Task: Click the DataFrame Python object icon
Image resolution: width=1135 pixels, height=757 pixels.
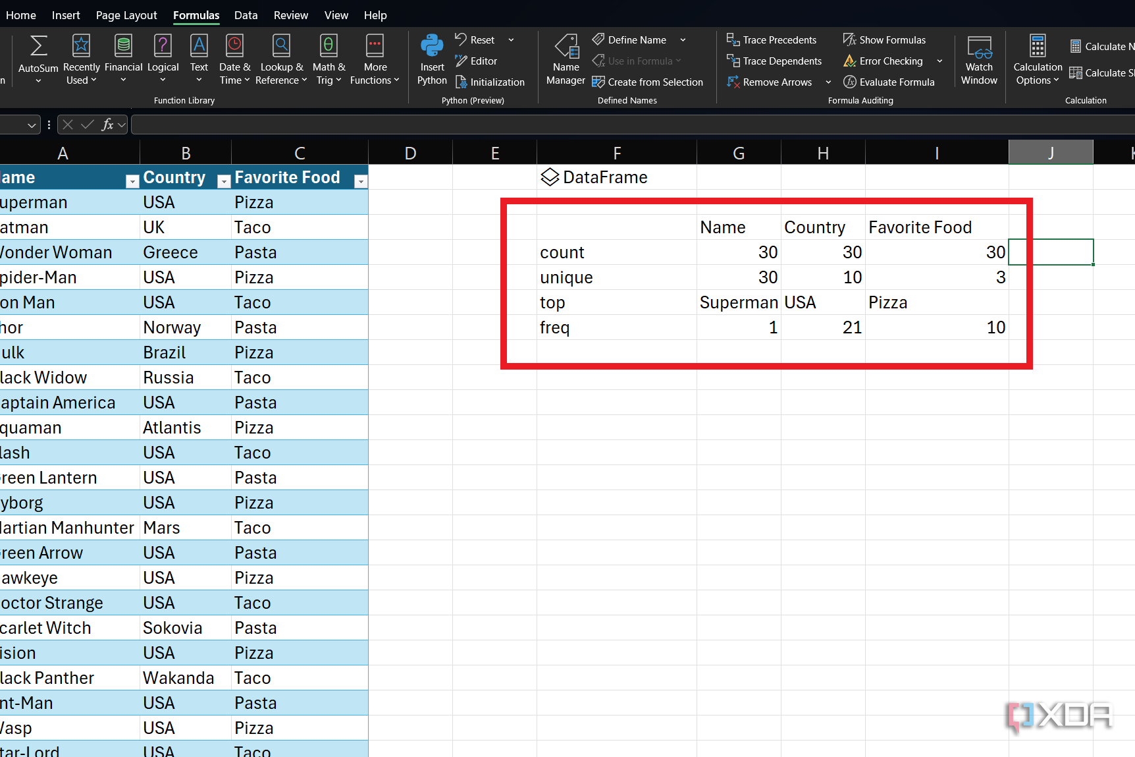Action: coord(550,177)
